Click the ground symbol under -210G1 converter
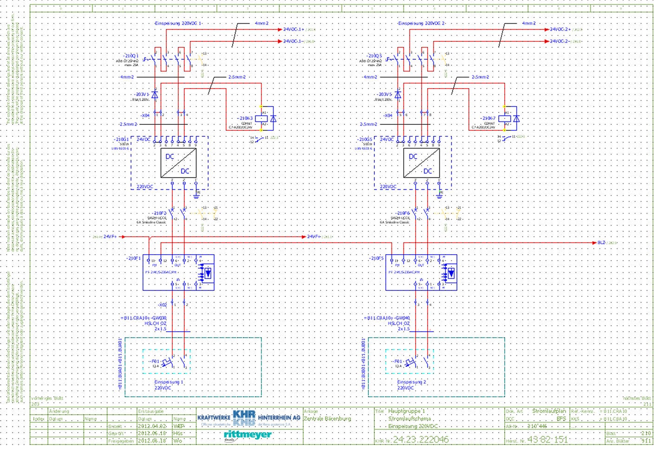This screenshot has width=658, height=449. point(196,195)
